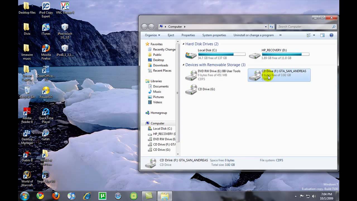The image size is (357, 201).
Task: Launch PowerISO from desktop
Action: point(46,93)
